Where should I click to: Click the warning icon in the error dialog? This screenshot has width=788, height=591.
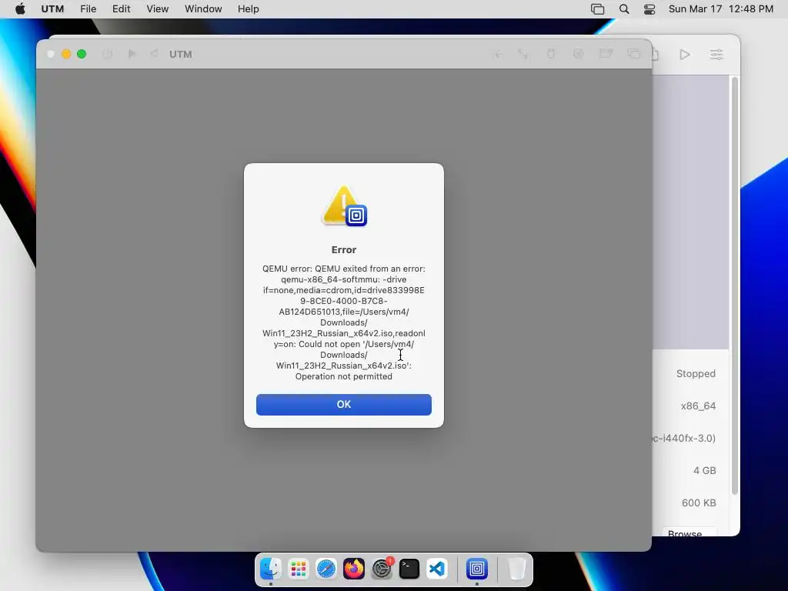(x=344, y=206)
